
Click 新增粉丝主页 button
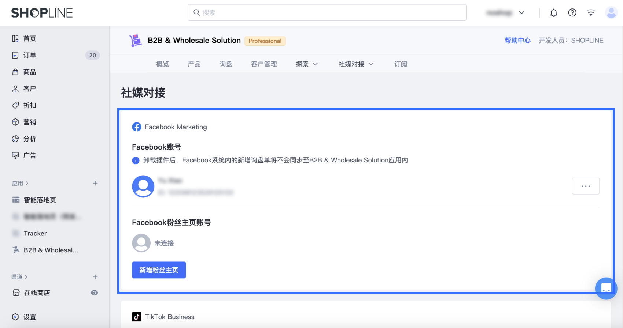point(159,270)
